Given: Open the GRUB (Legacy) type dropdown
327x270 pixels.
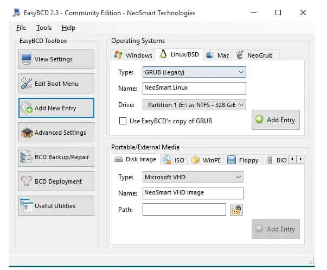Looking at the screenshot, I should [x=194, y=72].
